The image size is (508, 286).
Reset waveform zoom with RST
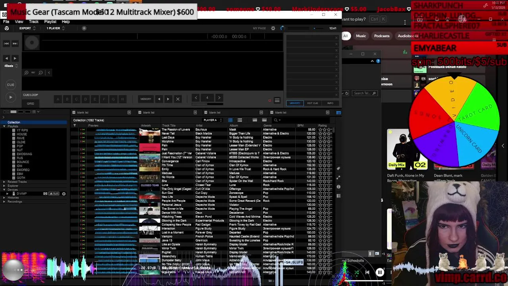[33, 73]
